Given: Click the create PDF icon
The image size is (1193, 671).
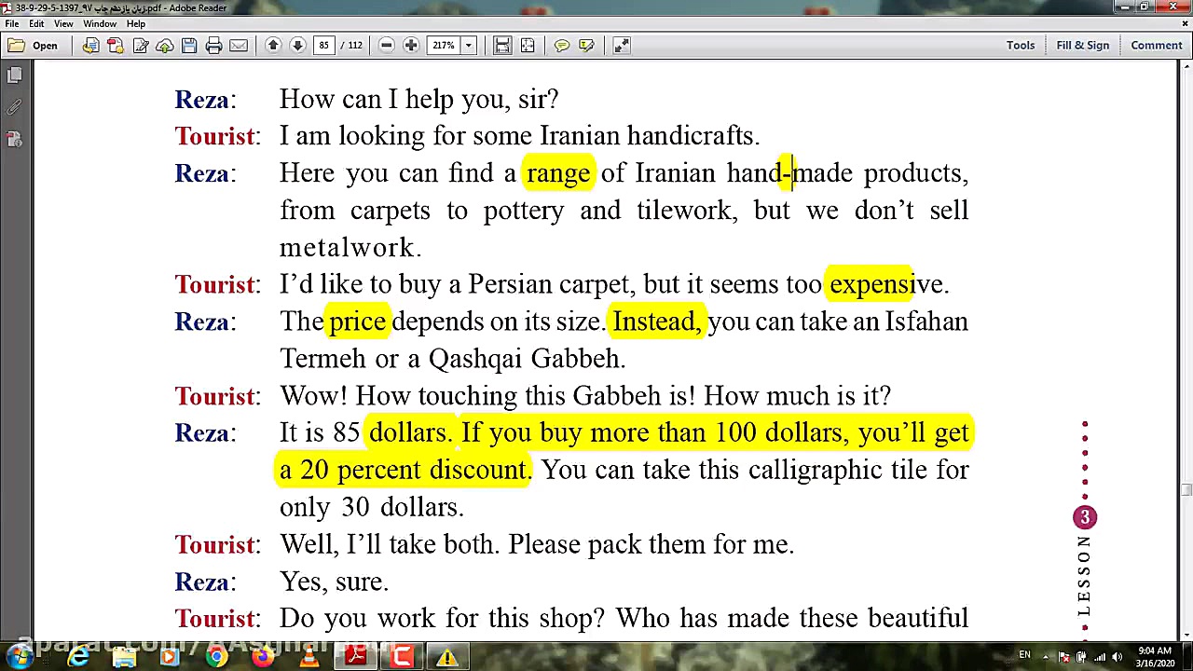Looking at the screenshot, I should coord(116,45).
